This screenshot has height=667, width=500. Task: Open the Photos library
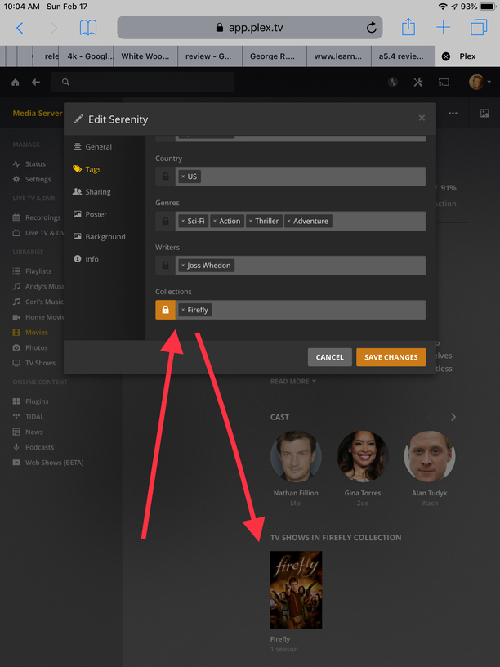pos(29,347)
